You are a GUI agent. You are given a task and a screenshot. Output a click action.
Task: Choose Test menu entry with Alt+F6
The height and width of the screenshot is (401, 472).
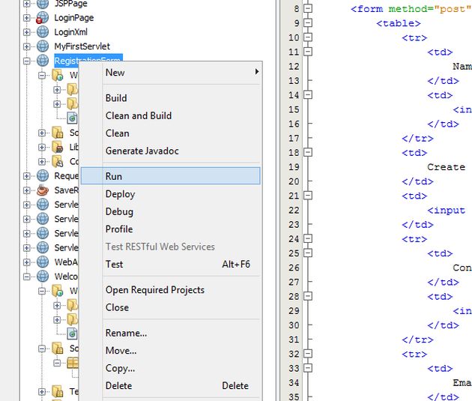click(x=171, y=264)
